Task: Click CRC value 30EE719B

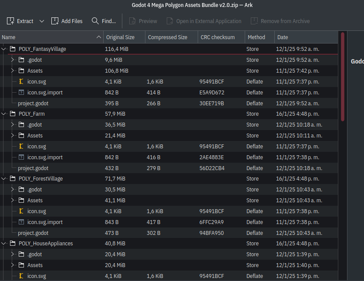Action: click(212, 103)
